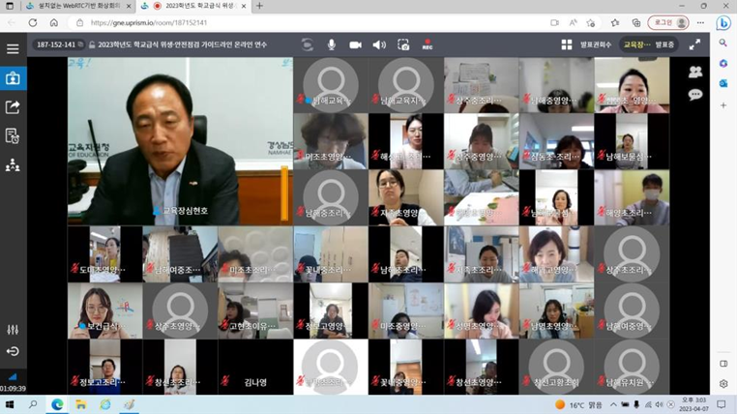Click the lock icon beside the meeting title
The height and width of the screenshot is (414, 738).
(x=92, y=44)
